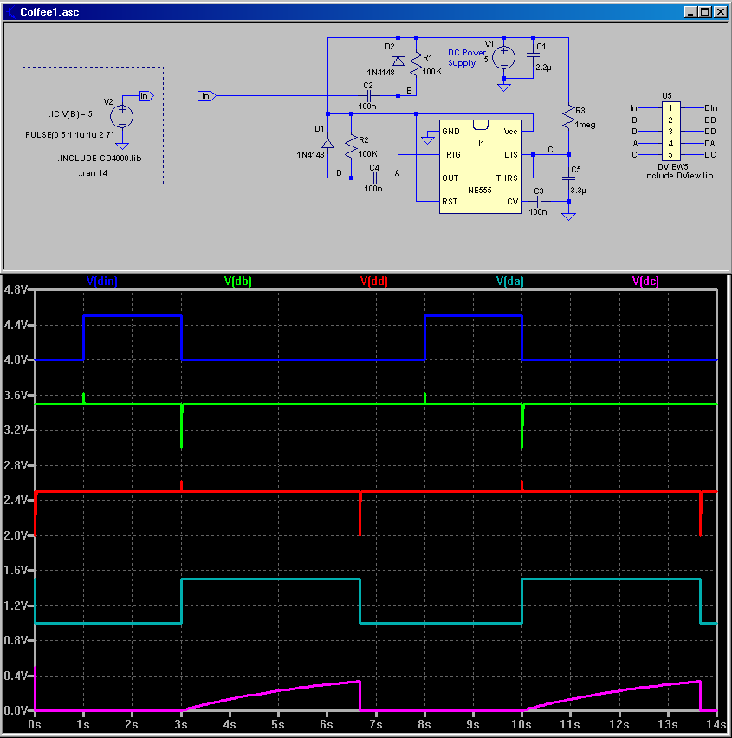Click the DC Power Supply comment
The height and width of the screenshot is (738, 732).
coord(466,57)
